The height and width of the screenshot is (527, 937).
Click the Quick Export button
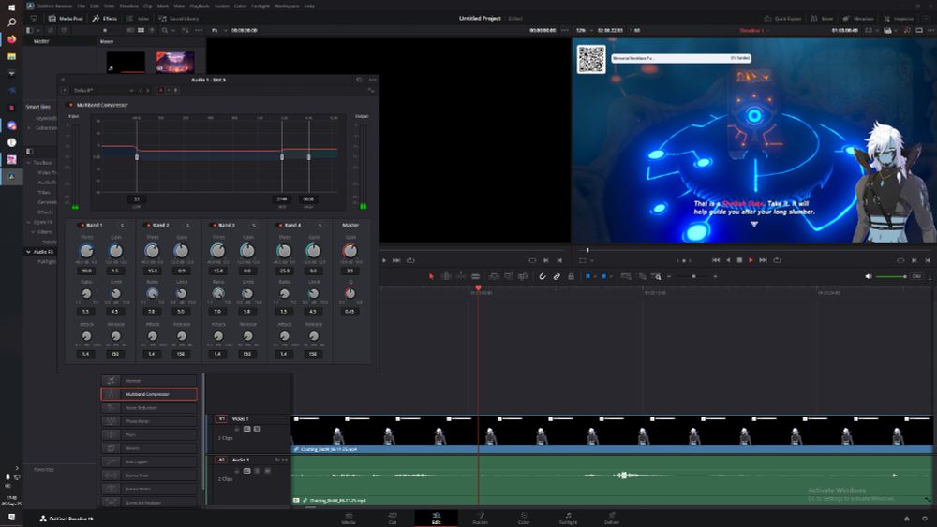coord(782,19)
